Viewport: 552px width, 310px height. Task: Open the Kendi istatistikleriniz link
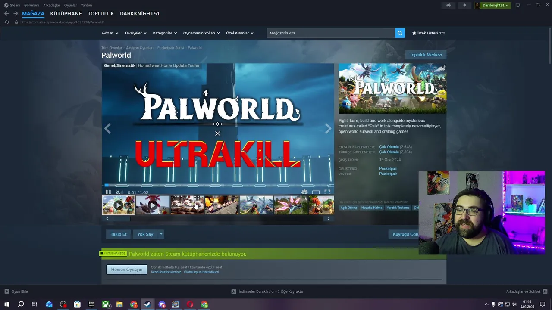click(166, 272)
